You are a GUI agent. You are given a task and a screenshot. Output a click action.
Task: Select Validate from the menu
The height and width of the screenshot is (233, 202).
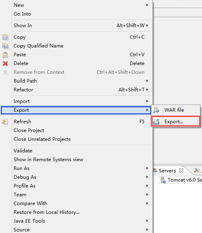point(82,151)
